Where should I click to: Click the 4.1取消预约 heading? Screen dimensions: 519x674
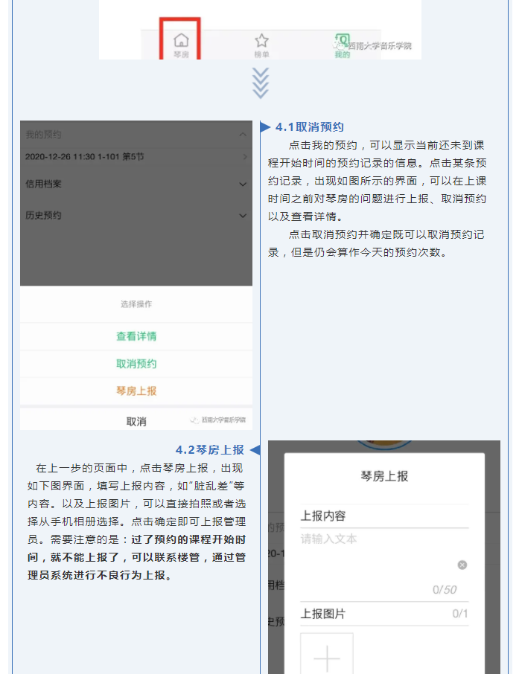coord(309,127)
